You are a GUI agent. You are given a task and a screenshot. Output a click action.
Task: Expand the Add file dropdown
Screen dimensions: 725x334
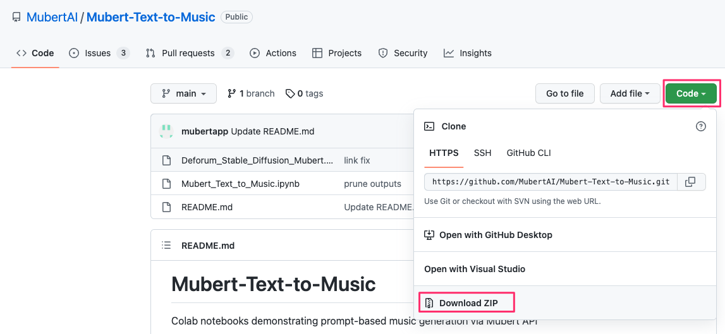coord(630,93)
